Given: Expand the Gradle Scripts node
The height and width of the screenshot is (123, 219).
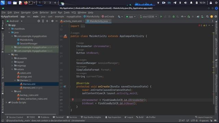Looking at the screenshot, I should pyautogui.click(x=7, y=102).
